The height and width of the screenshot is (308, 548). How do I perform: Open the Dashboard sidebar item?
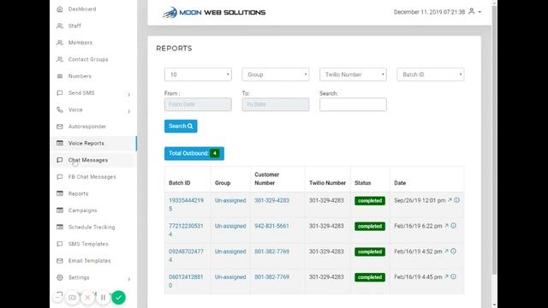(82, 9)
